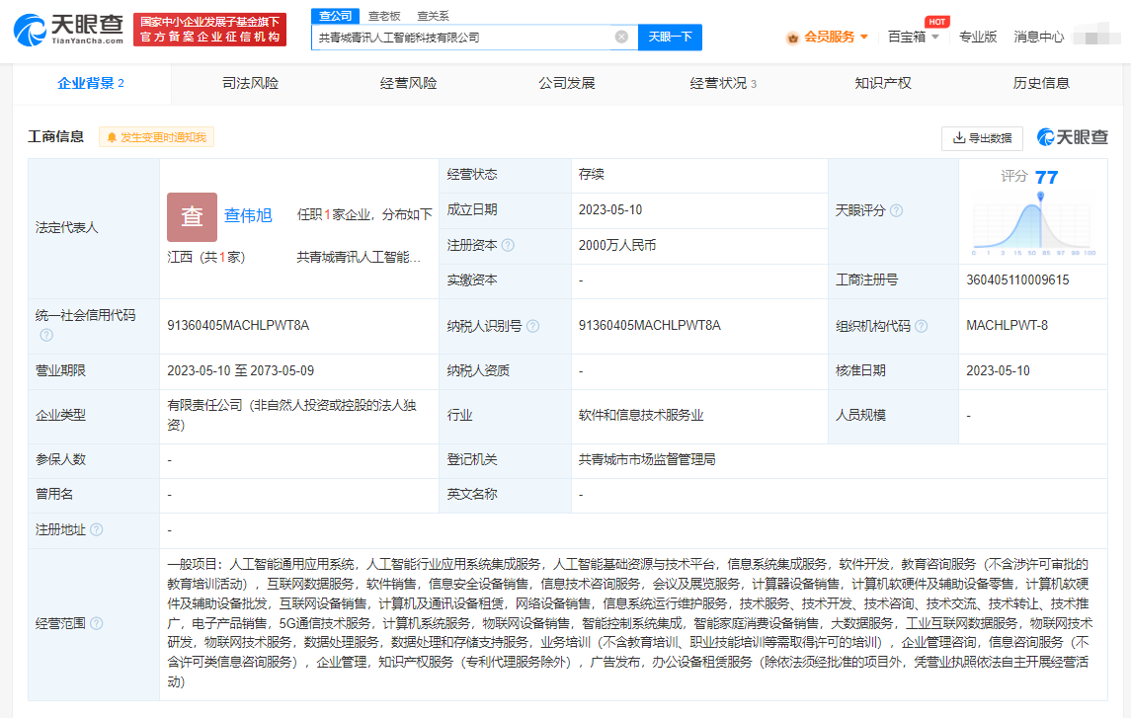
Task: Open the 百宝箱 dropdown menu
Action: coord(913,37)
